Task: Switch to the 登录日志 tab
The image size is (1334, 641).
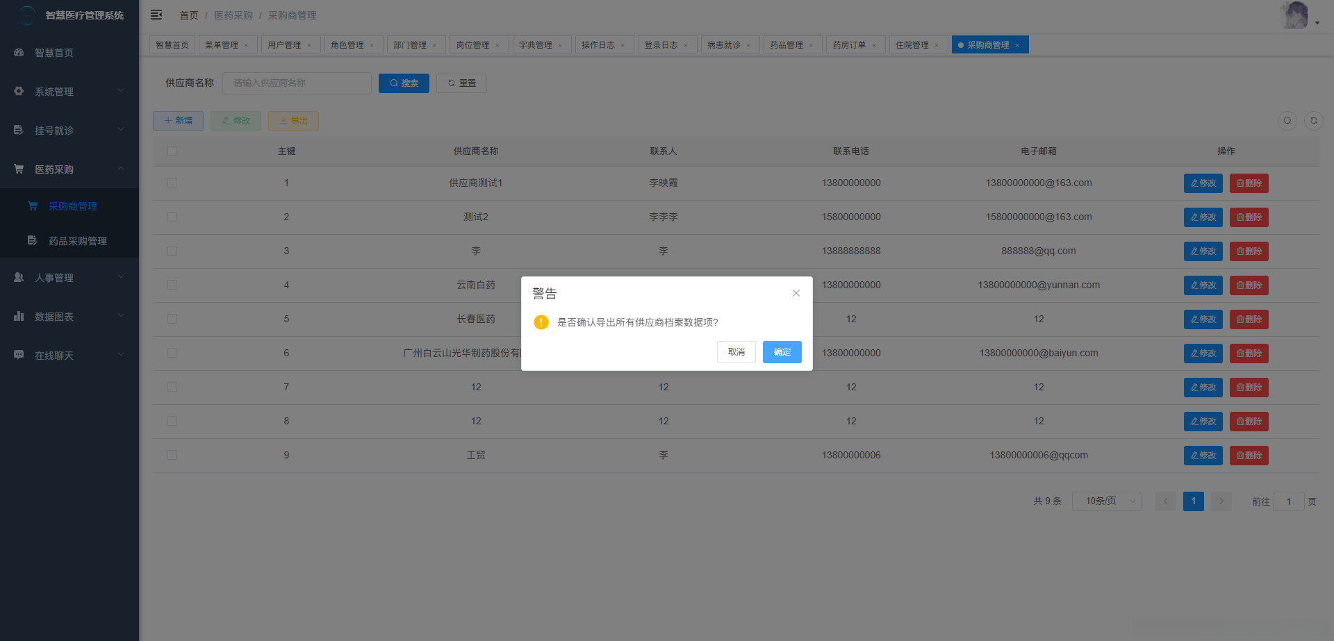Action: [661, 44]
